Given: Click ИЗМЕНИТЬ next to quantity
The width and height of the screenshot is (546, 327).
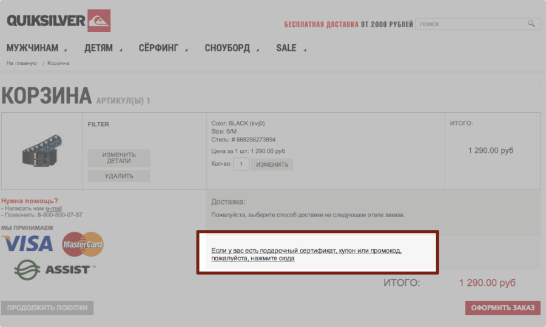Looking at the screenshot, I should tap(272, 164).
